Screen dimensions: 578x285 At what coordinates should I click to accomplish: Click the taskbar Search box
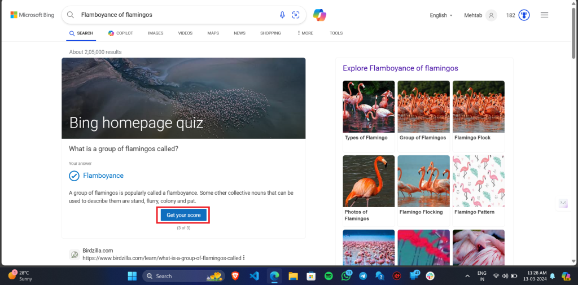183,276
